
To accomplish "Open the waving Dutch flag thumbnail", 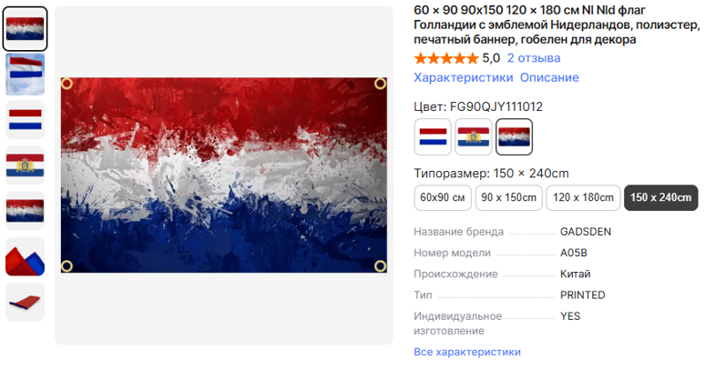I will (x=26, y=74).
